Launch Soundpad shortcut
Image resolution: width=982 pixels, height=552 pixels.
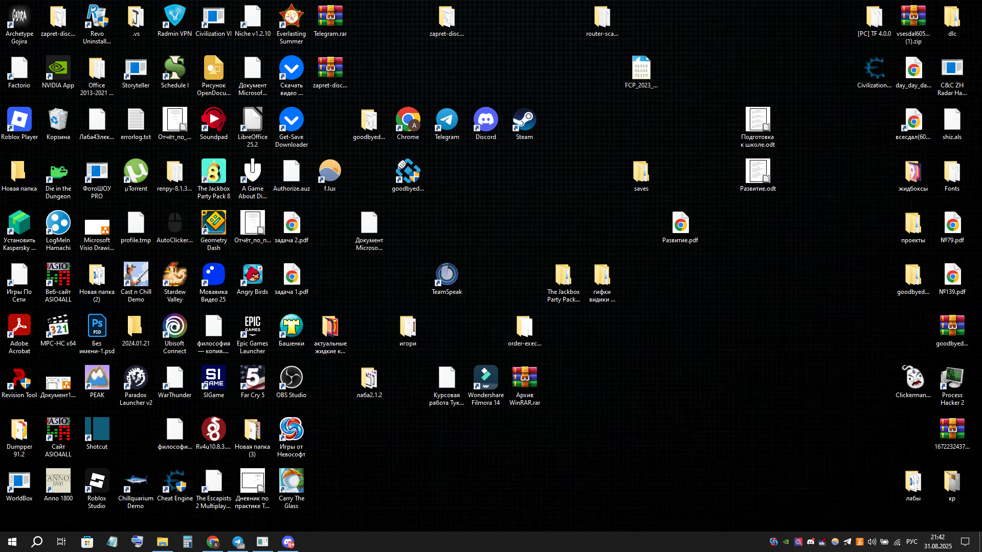click(x=214, y=124)
